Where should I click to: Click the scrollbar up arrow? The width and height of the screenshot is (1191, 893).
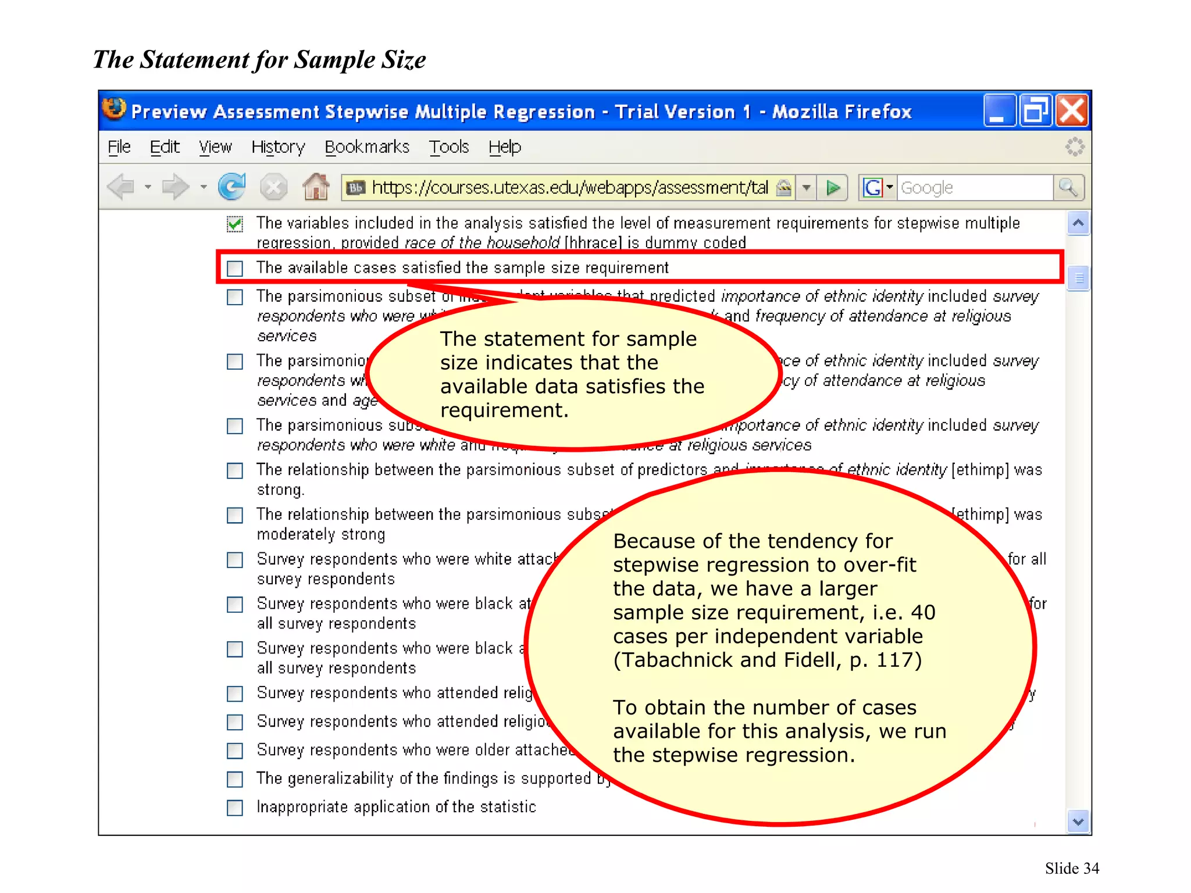[1078, 223]
